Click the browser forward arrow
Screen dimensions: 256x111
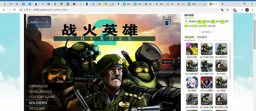[9, 10]
